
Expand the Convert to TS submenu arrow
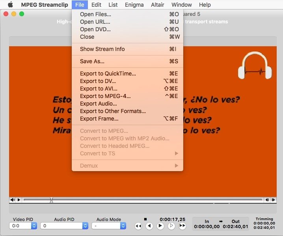click(177, 153)
